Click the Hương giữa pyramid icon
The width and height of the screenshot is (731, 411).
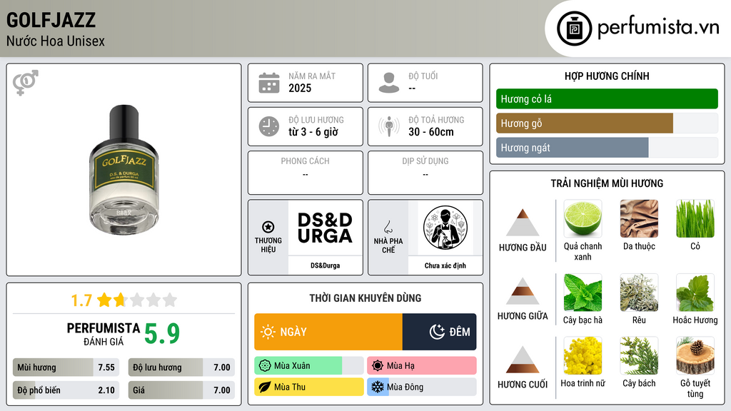click(x=523, y=291)
